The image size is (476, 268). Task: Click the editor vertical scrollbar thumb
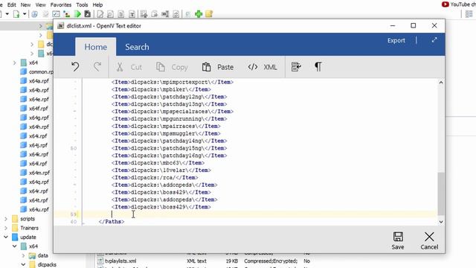tap(441, 194)
